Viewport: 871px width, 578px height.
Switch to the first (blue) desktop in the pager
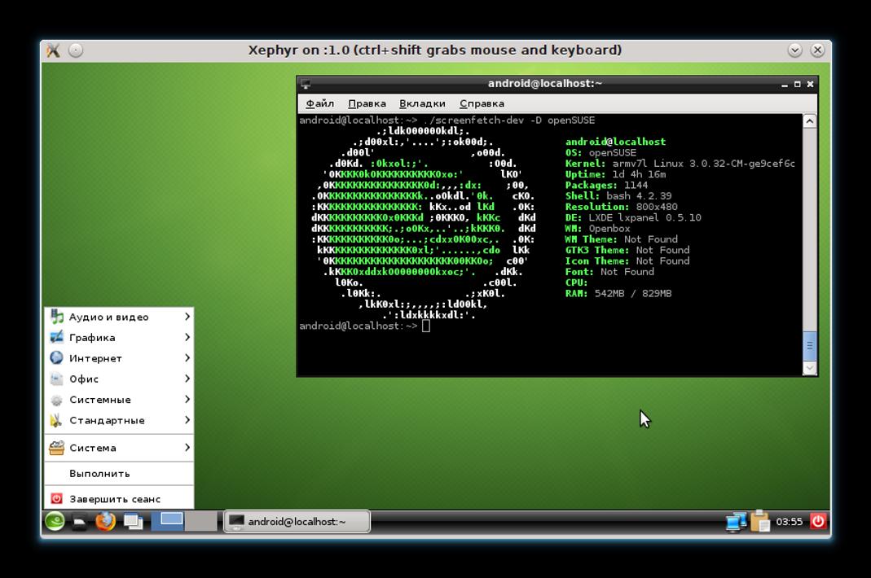(168, 521)
